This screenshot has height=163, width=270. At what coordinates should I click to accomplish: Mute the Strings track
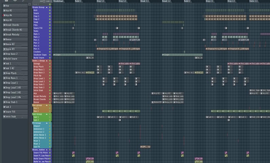tap(50, 64)
